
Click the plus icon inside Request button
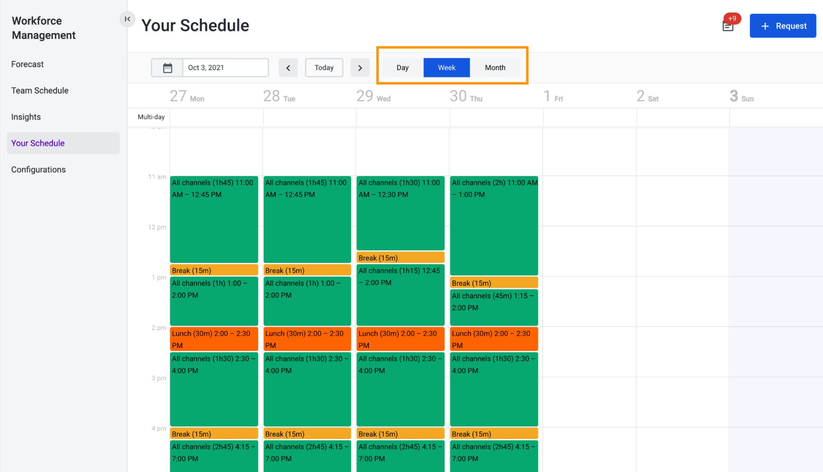[x=764, y=26]
